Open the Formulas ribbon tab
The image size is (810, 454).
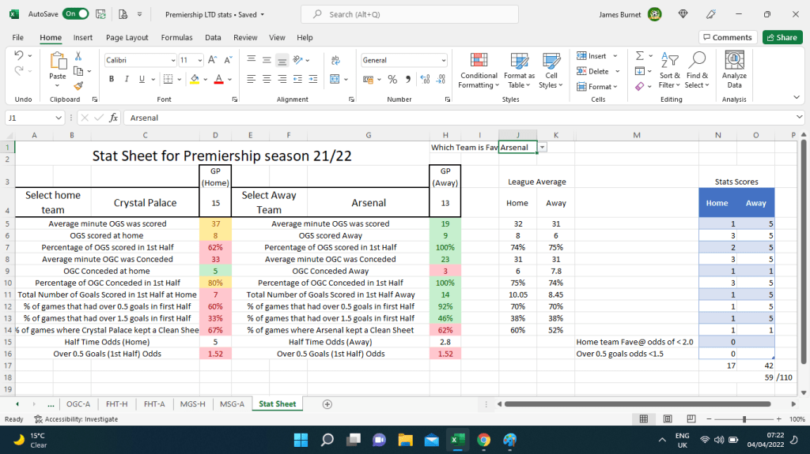[x=176, y=37]
